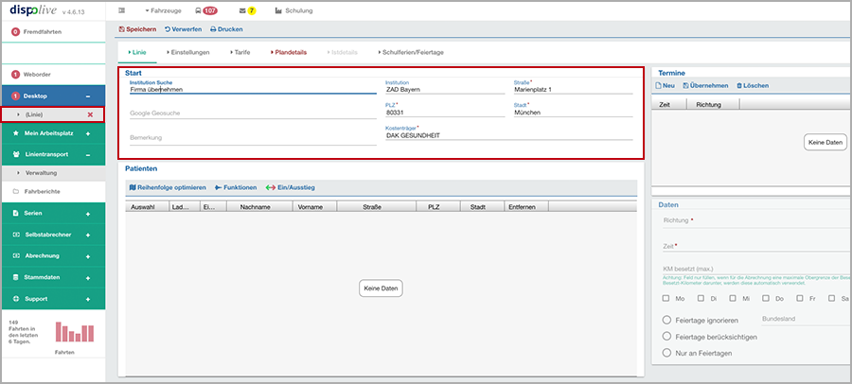
Task: Click the Stadt field München
Action: pyautogui.click(x=574, y=113)
